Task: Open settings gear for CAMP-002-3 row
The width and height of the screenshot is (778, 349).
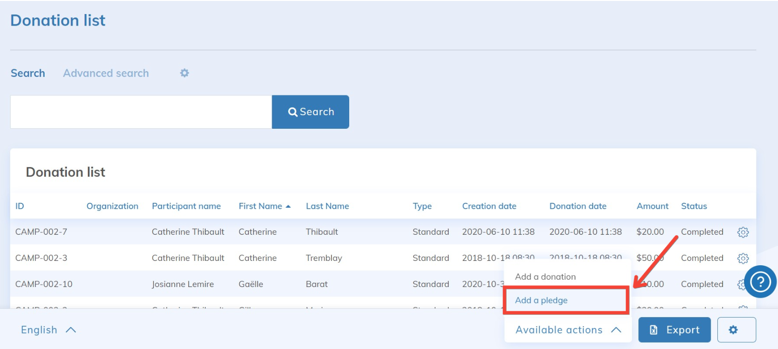Action: (x=743, y=258)
